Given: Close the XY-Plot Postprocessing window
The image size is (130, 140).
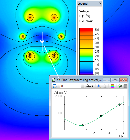Looking at the screenshot, I should (123, 80).
